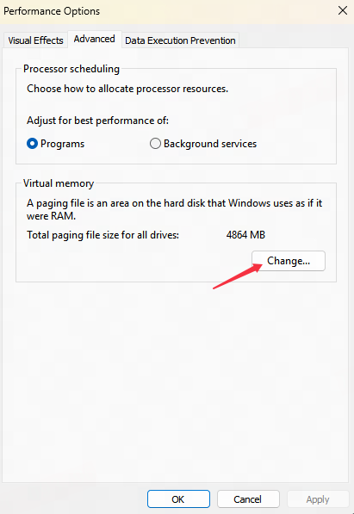Open the Data Execution Prevention tab
This screenshot has width=354, height=514.
click(x=180, y=40)
